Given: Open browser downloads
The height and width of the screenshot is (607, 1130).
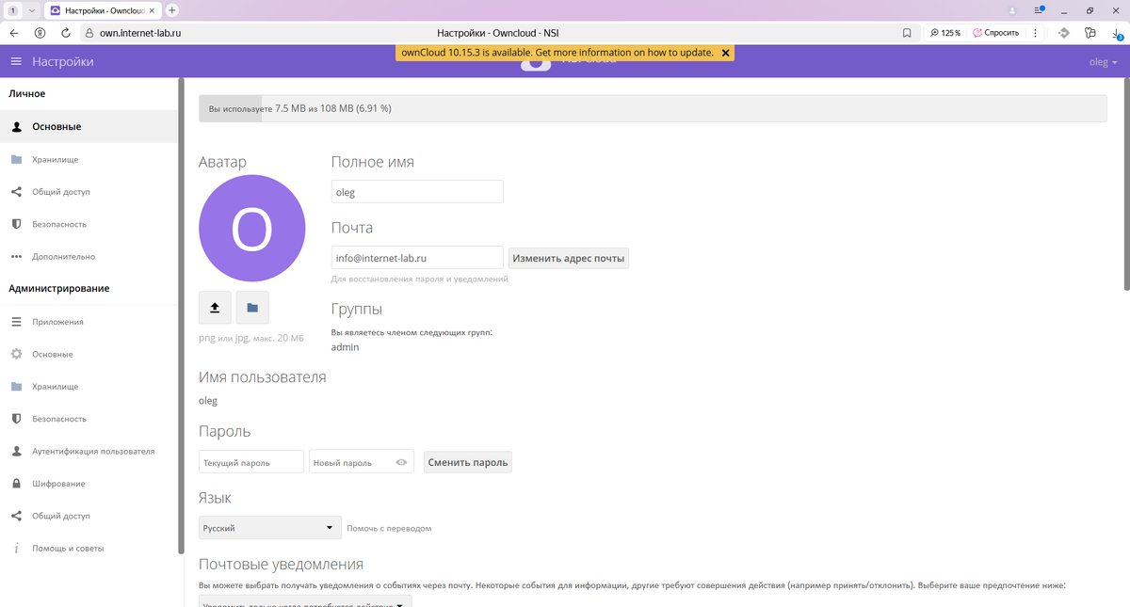Looking at the screenshot, I should tap(1116, 32).
